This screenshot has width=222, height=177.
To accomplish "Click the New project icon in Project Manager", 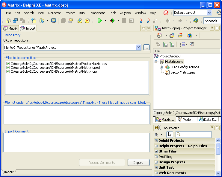I will [x=159, y=35].
